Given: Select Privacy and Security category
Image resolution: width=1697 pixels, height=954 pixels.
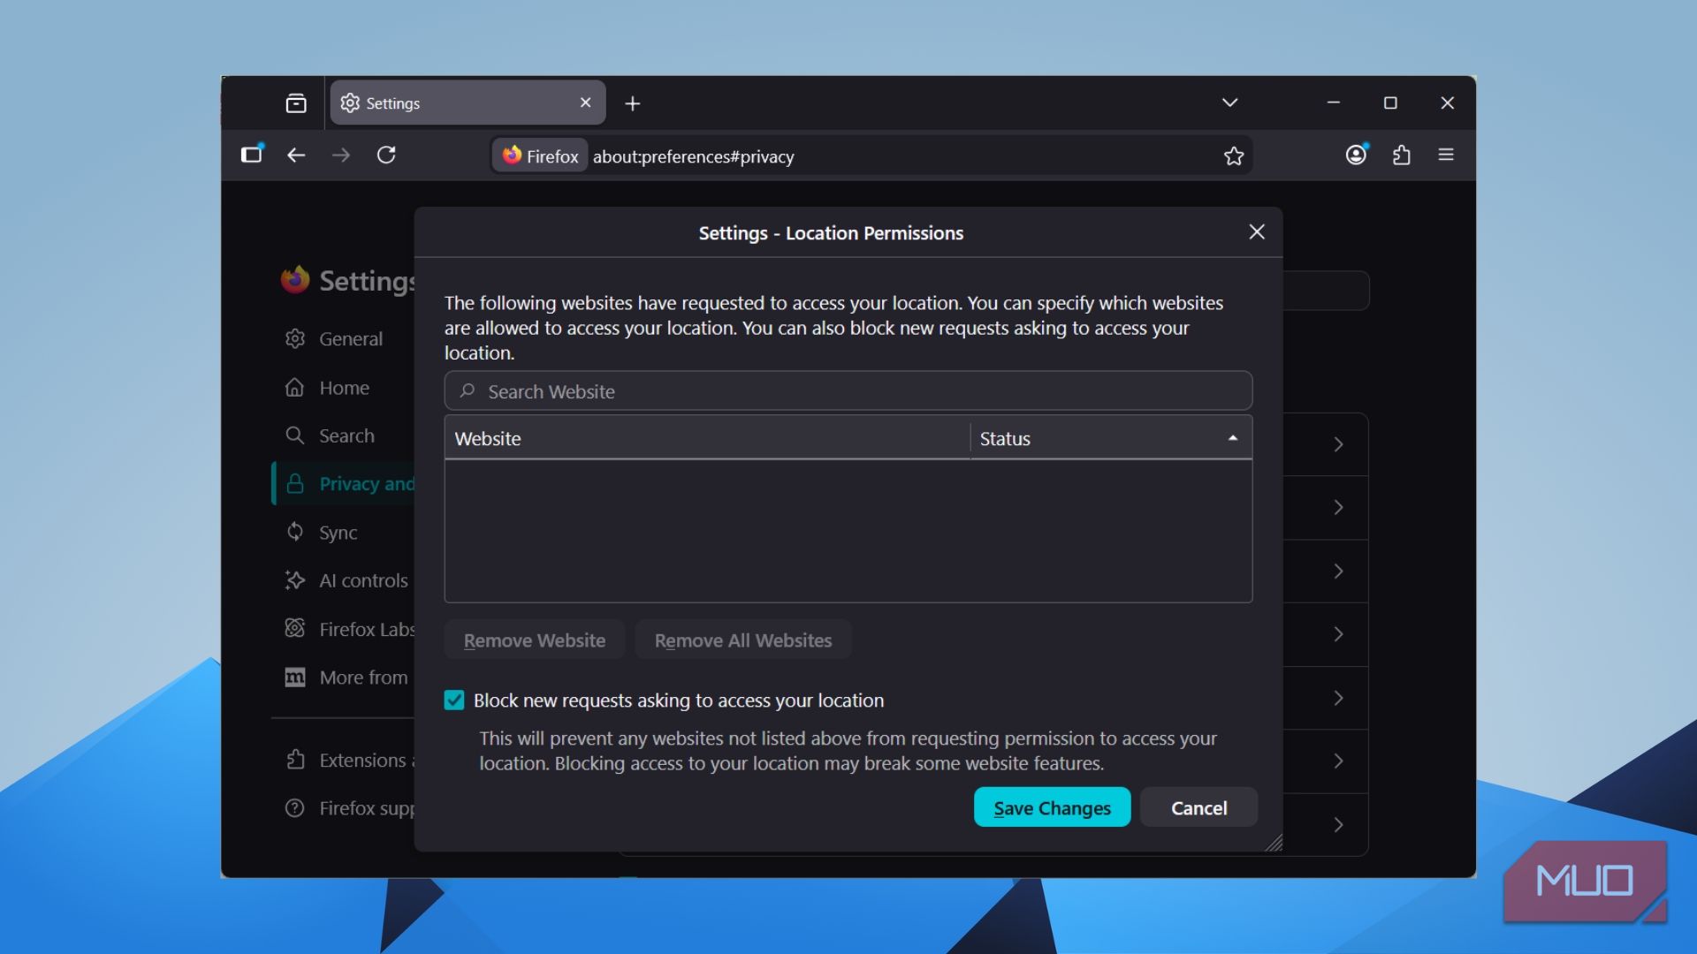Looking at the screenshot, I should 343,484.
